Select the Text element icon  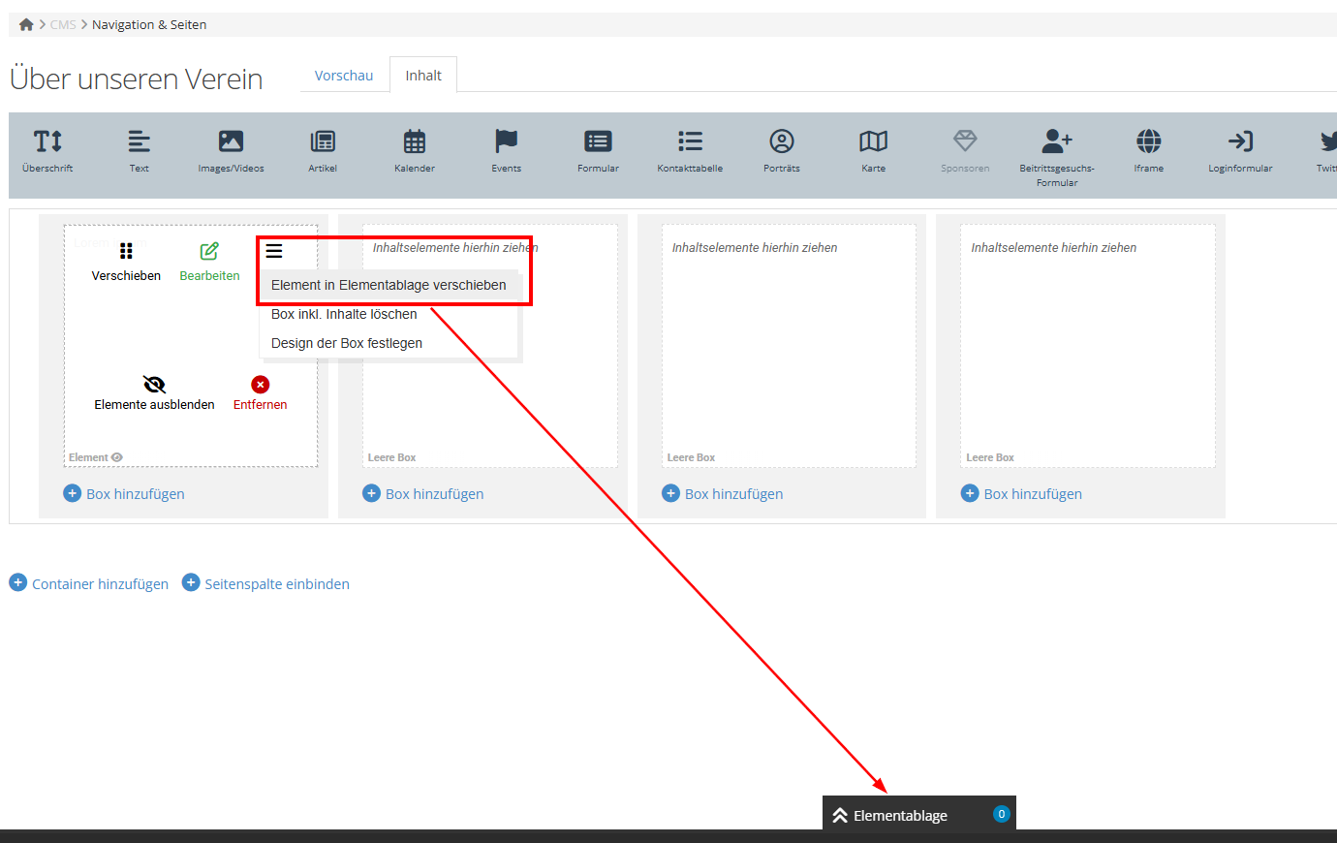tap(140, 141)
